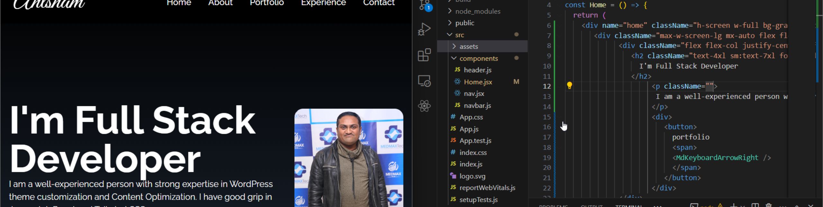Open navbar.js from the components folder

click(477, 105)
